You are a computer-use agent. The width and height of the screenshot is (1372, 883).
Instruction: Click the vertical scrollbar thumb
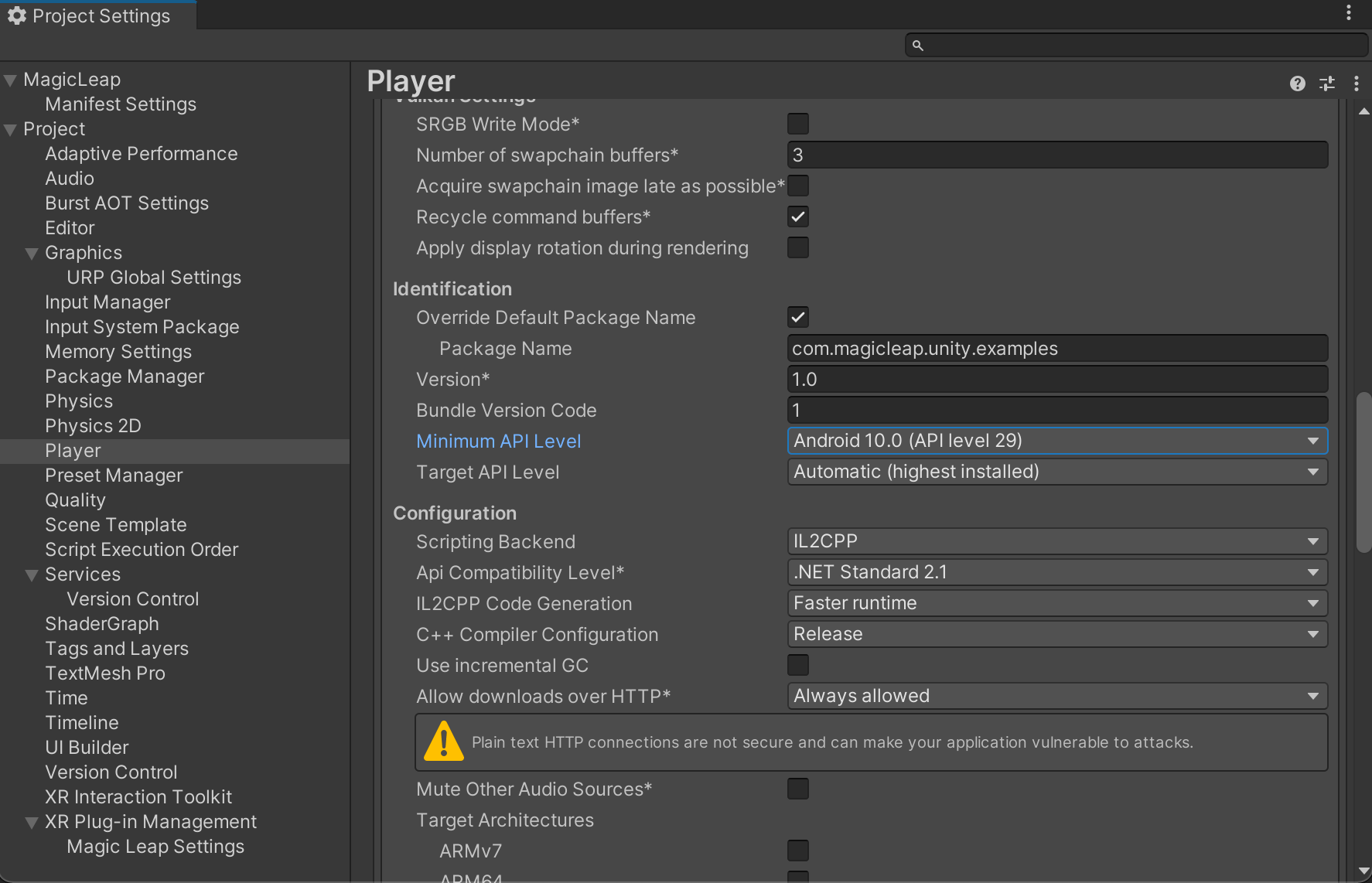click(x=1364, y=472)
